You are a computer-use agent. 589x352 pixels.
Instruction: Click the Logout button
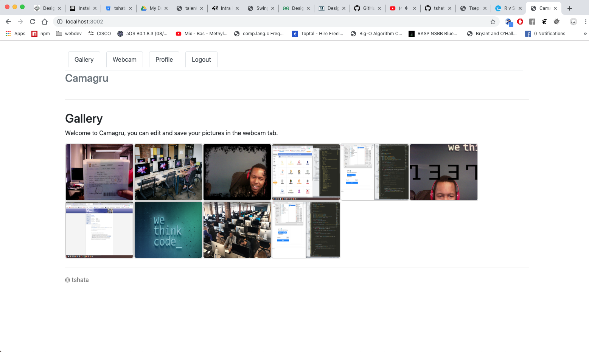point(201,59)
